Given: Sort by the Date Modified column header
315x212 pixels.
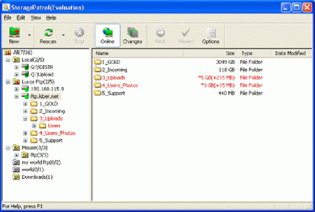Looking at the screenshot, I should pos(290,53).
